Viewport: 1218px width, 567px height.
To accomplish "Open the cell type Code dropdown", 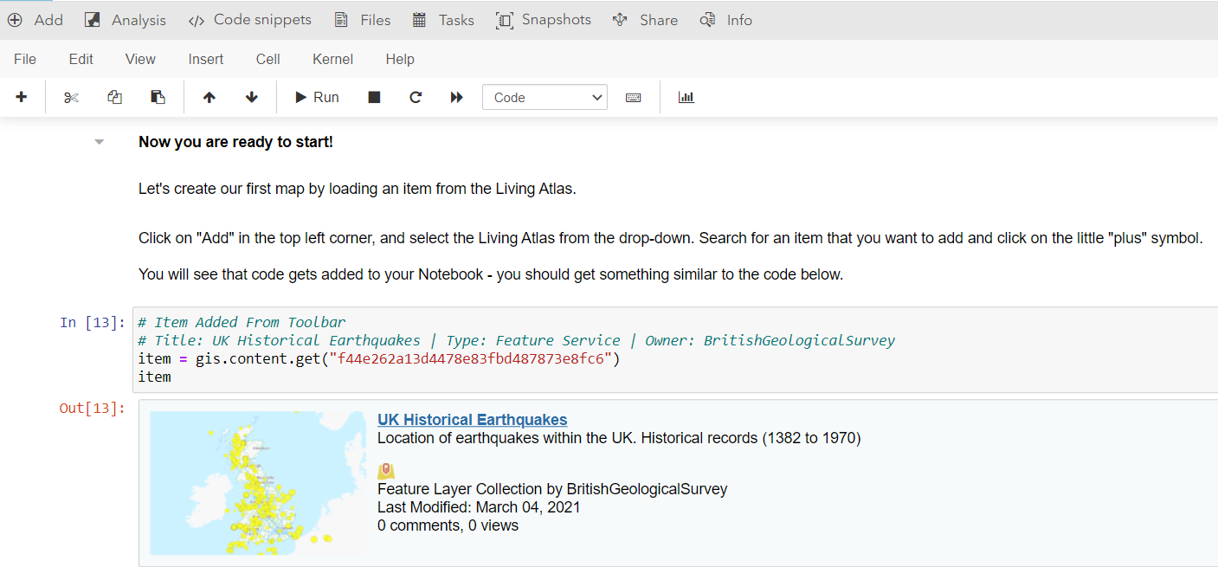I will pos(545,98).
